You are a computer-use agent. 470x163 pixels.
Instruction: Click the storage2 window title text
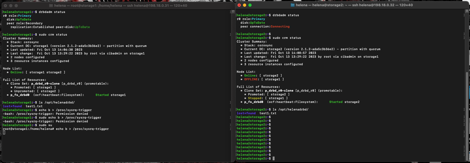[354, 5]
